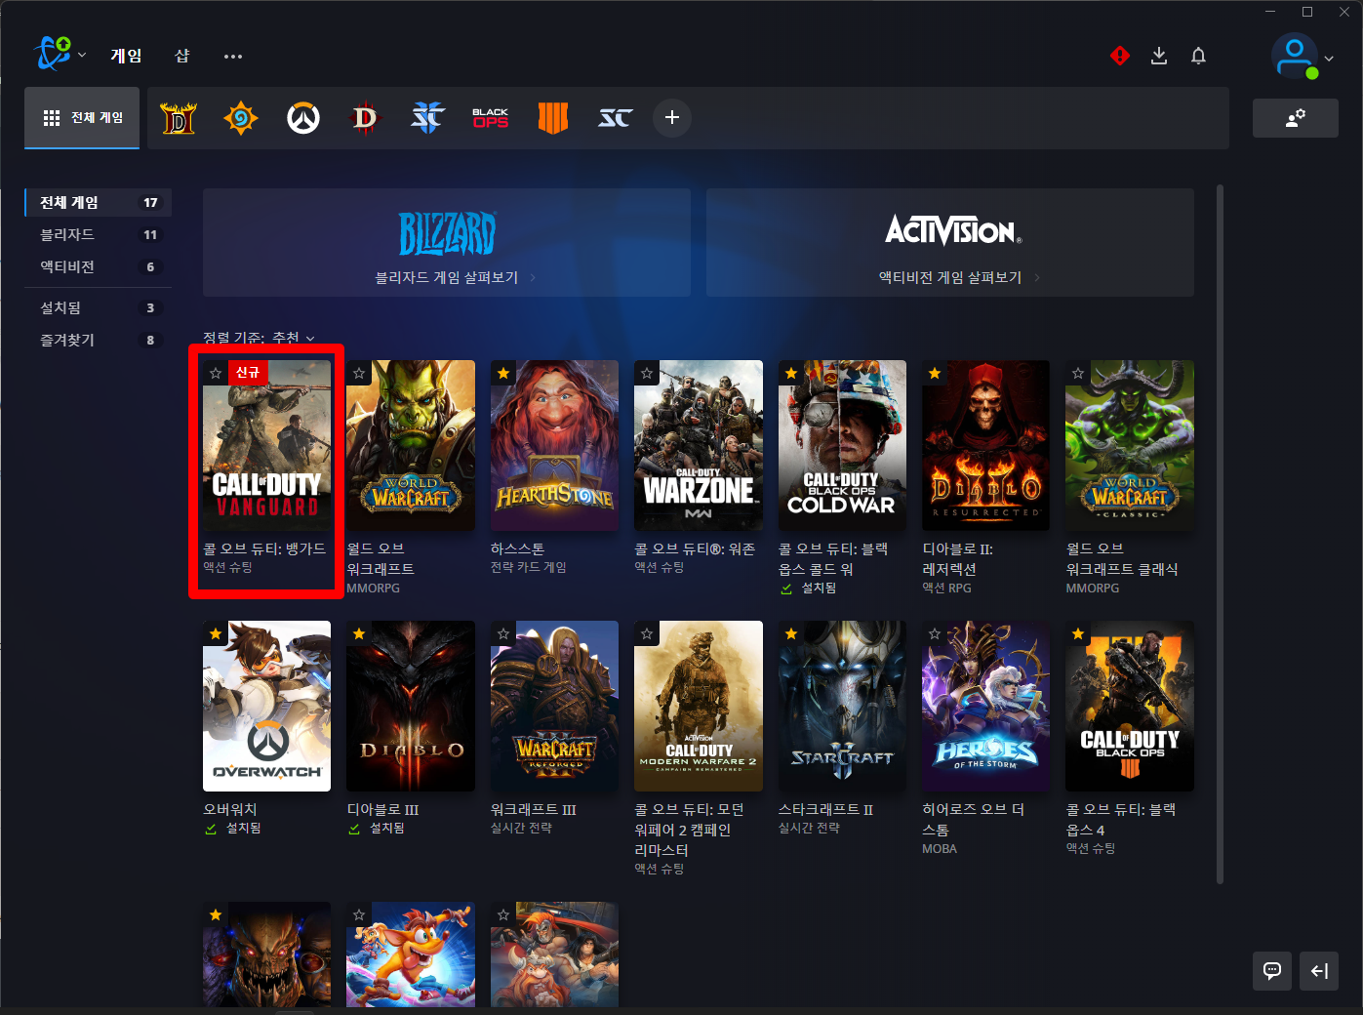Toggle favorite star on Call of Duty Vanguard
This screenshot has height=1015, width=1363.
tap(216, 373)
